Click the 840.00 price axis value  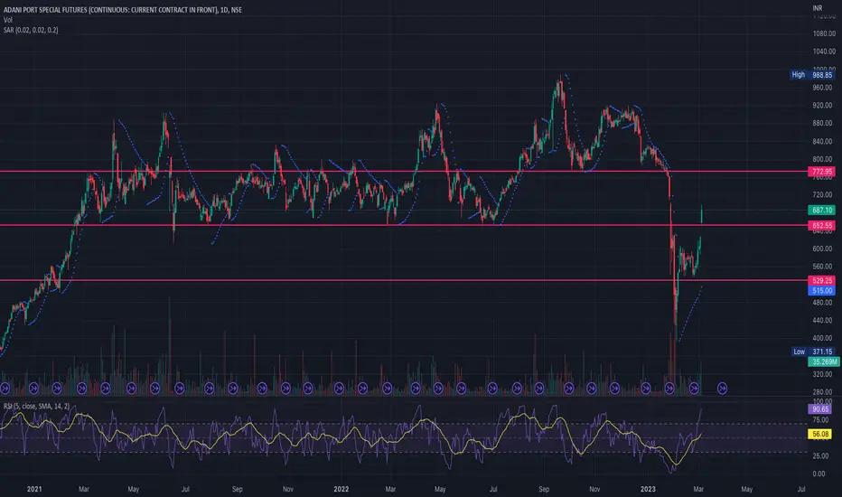click(x=822, y=142)
